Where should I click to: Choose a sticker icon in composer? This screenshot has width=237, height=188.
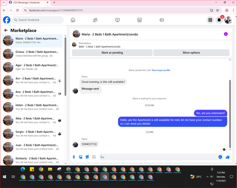87,157
